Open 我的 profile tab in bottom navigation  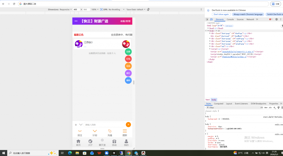126,143
